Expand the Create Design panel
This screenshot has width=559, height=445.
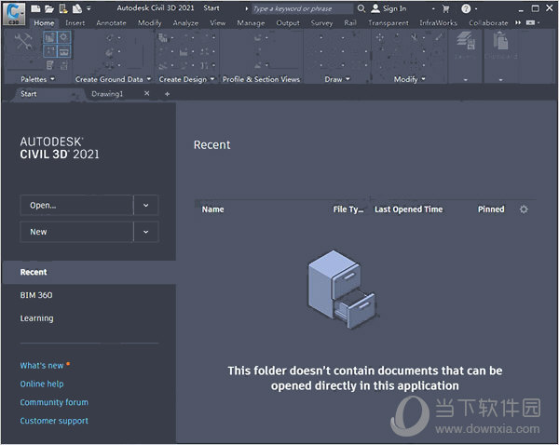[x=212, y=79]
